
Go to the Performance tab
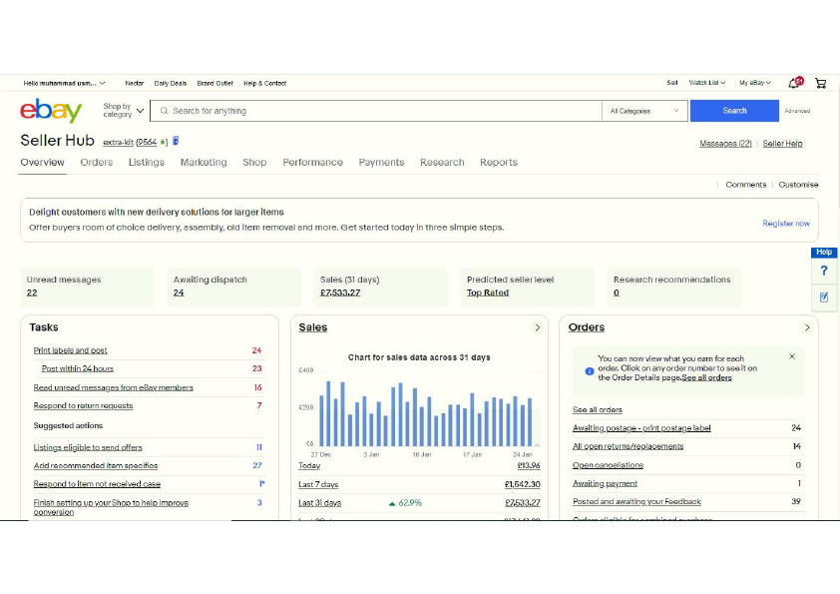point(313,163)
